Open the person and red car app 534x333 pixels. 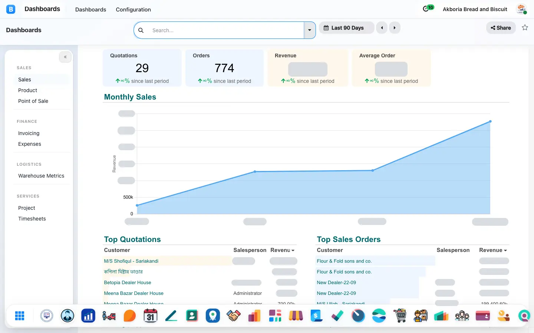click(x=109, y=316)
